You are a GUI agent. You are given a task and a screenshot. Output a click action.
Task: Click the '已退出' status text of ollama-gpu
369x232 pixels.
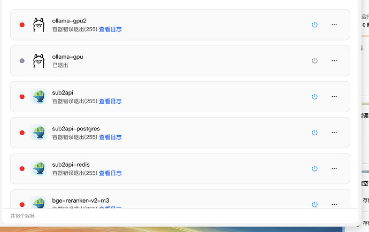pos(60,65)
